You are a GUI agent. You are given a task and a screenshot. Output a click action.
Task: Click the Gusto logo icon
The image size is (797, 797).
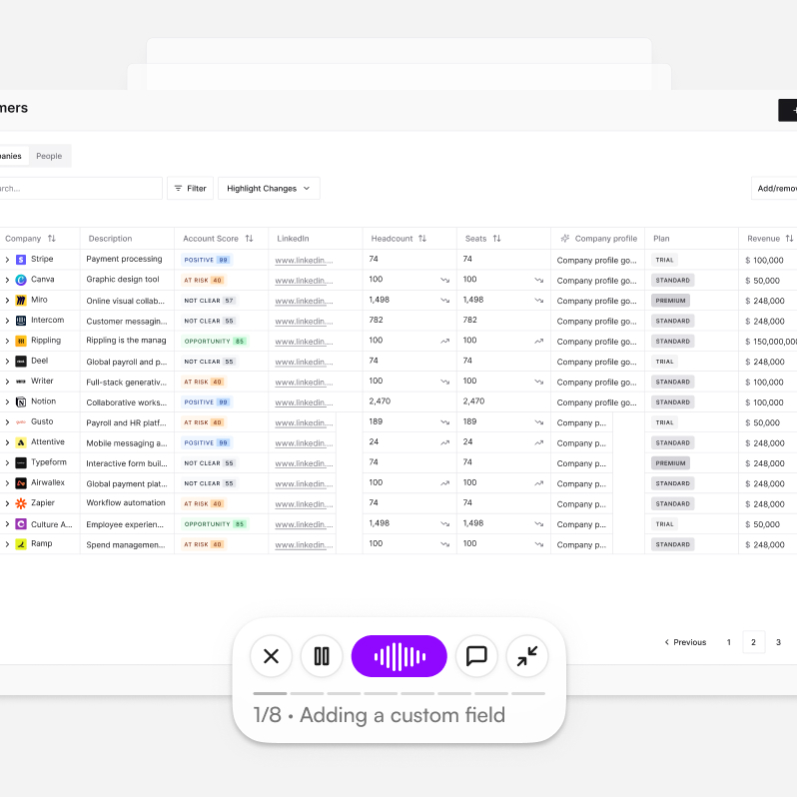[x=21, y=422]
